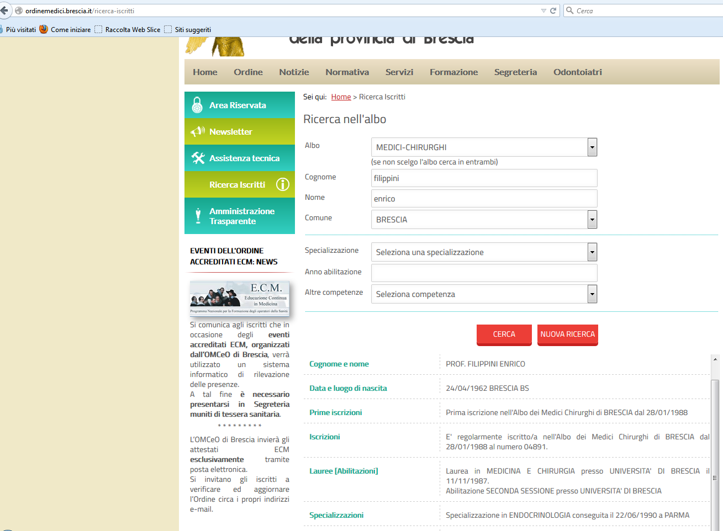Open the Amministrazione Trasparente sidebar link
Image resolution: width=723 pixels, height=531 pixels.
click(240, 216)
